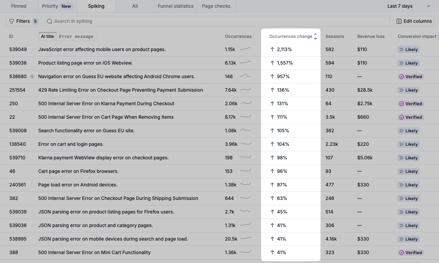This screenshot has height=263, width=439.
Task: Switch title display to AI title
Action: coord(48,36)
